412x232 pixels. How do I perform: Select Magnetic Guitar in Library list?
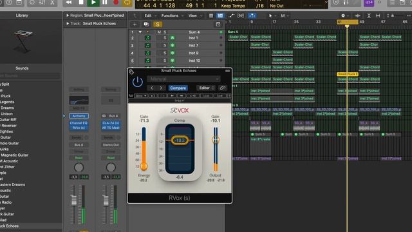[14, 155]
